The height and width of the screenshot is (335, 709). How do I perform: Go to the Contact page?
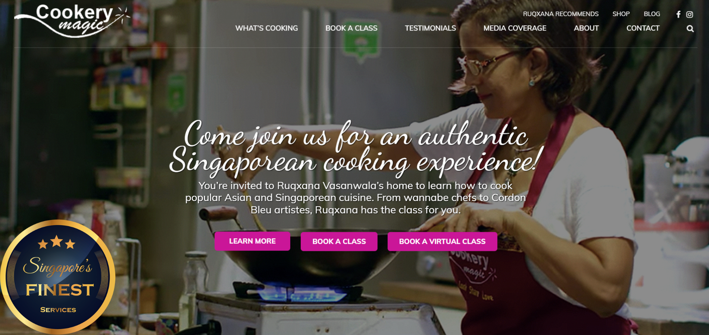coord(643,28)
